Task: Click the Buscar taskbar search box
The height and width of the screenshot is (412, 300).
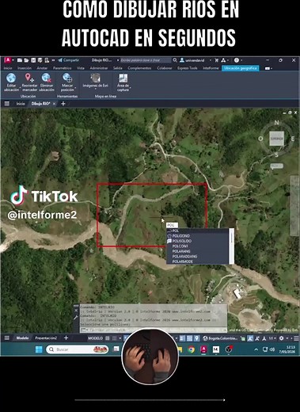Action: (77, 349)
